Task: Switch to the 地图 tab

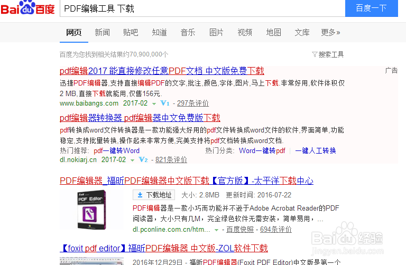Action: (x=274, y=32)
